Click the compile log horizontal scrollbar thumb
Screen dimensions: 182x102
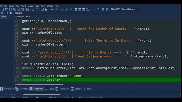[42, 95]
